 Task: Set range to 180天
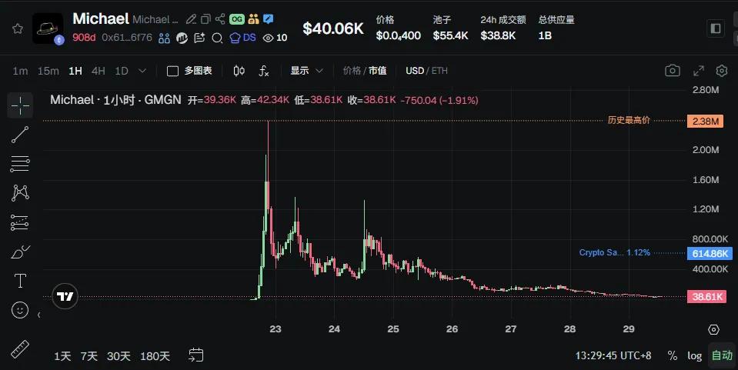click(155, 356)
